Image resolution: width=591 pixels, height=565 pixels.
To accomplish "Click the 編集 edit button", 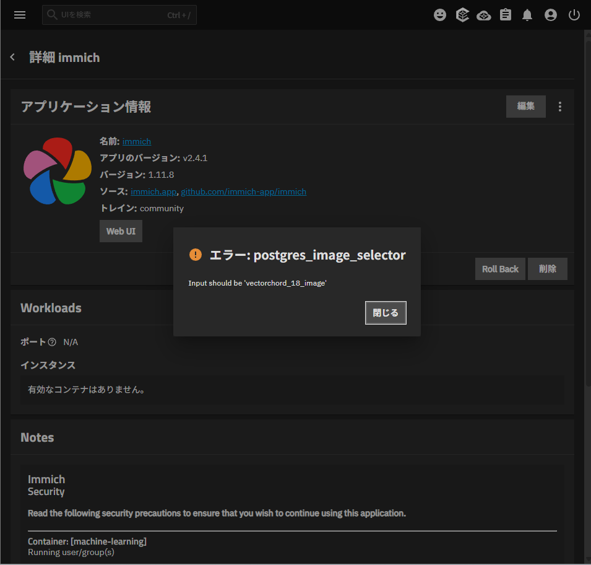I will pos(525,107).
